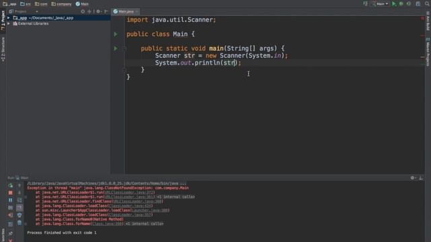Open Launcher.java:308 stack trace link

[x=150, y=210]
